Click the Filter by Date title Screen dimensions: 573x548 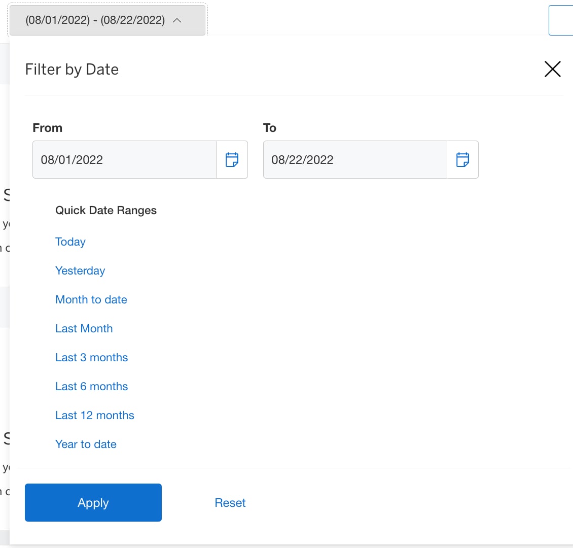tap(71, 69)
